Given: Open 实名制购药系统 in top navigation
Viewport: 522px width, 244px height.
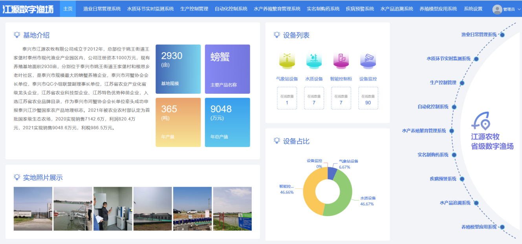Looking at the screenshot, I should [323, 9].
